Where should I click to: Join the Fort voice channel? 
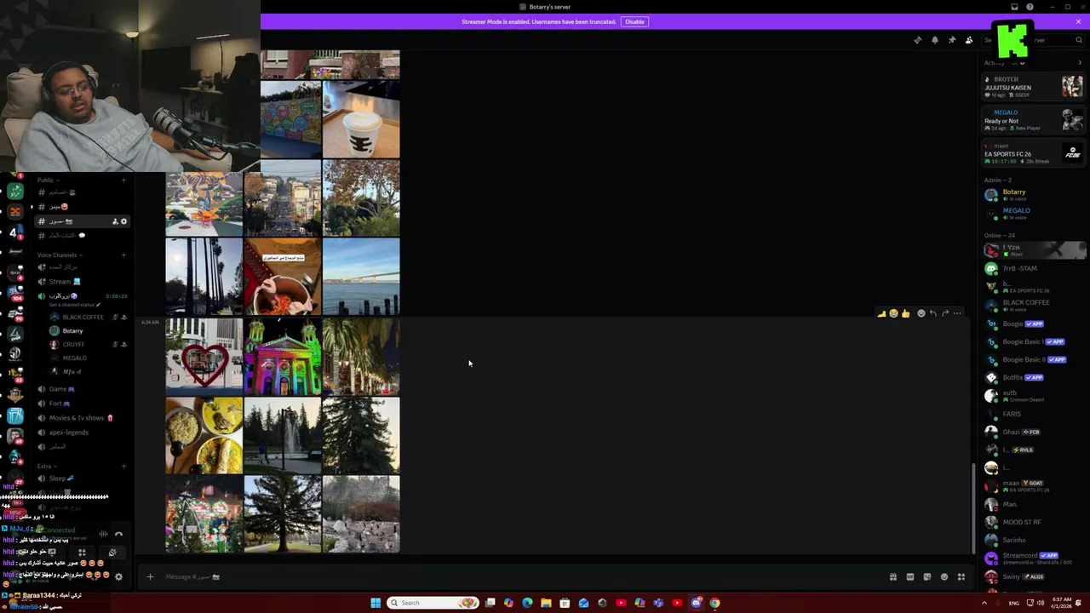(81, 403)
